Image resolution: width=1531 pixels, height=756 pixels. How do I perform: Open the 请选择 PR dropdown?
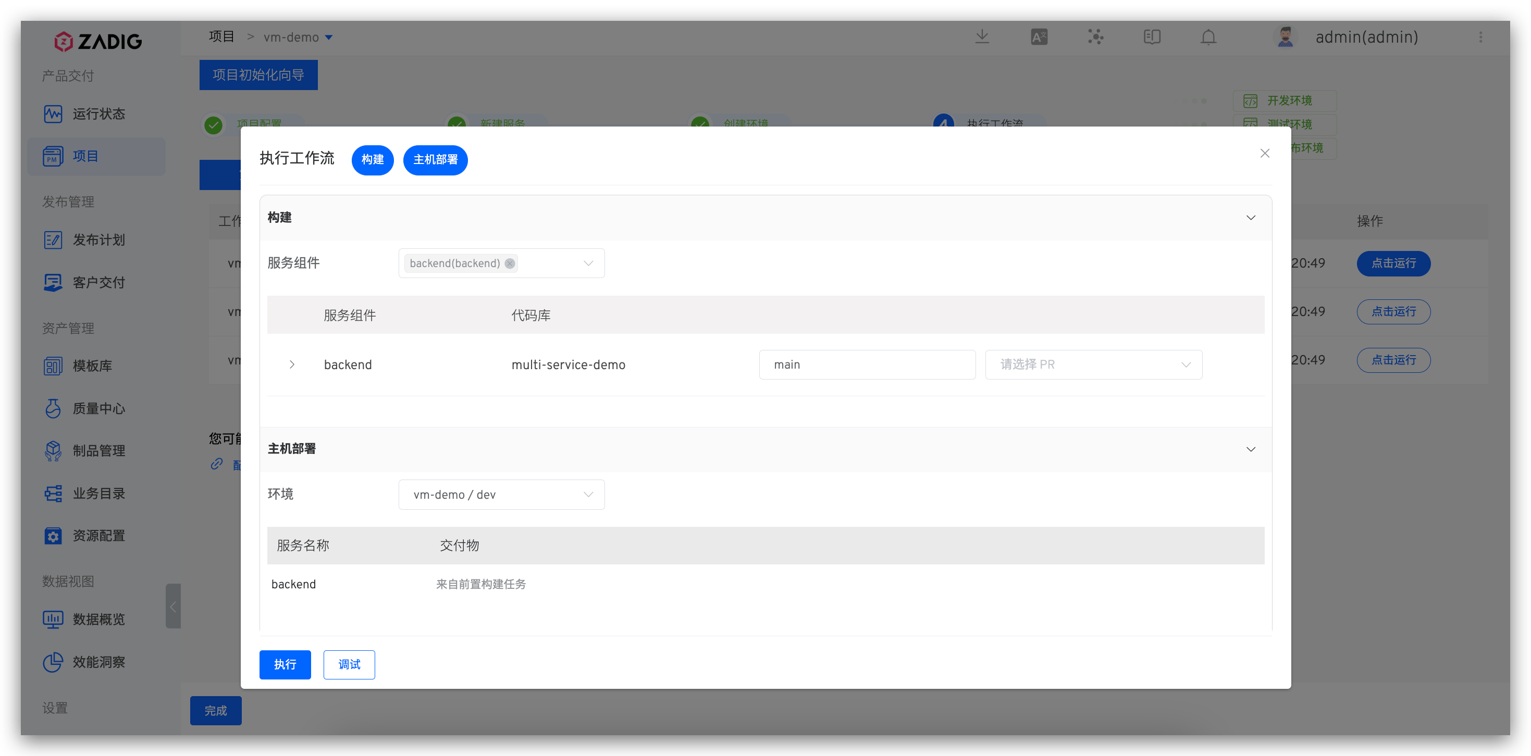(x=1093, y=364)
